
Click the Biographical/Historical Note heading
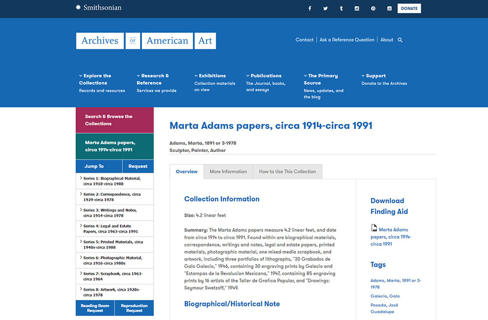[x=232, y=304]
